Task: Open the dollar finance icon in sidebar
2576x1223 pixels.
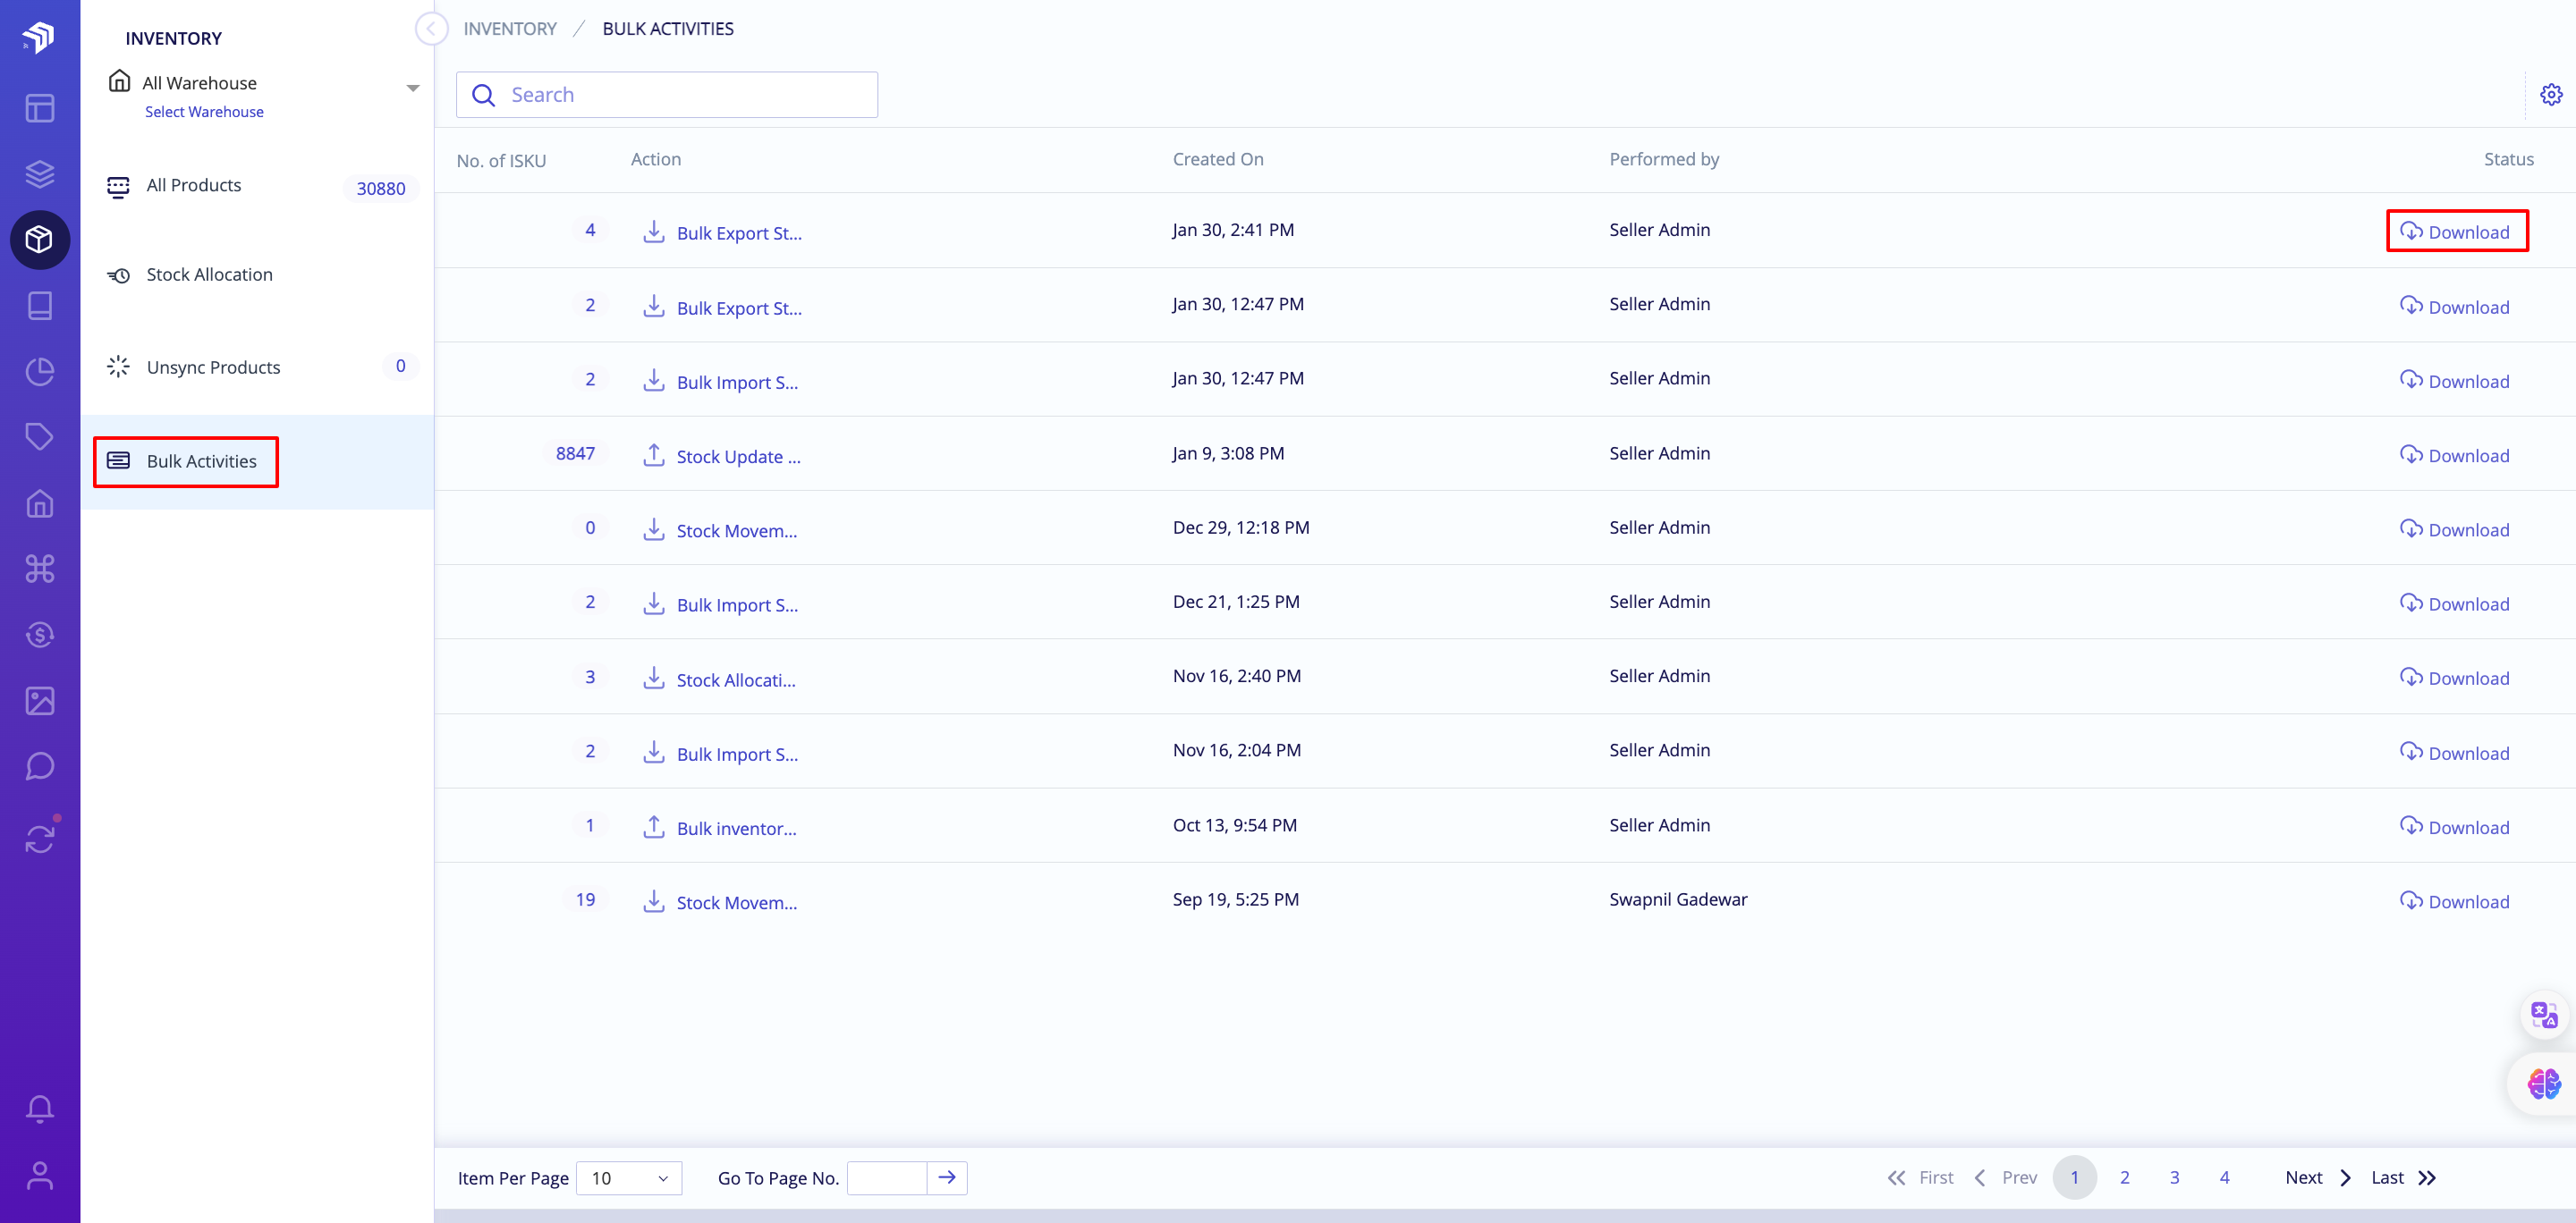Action: tap(40, 635)
